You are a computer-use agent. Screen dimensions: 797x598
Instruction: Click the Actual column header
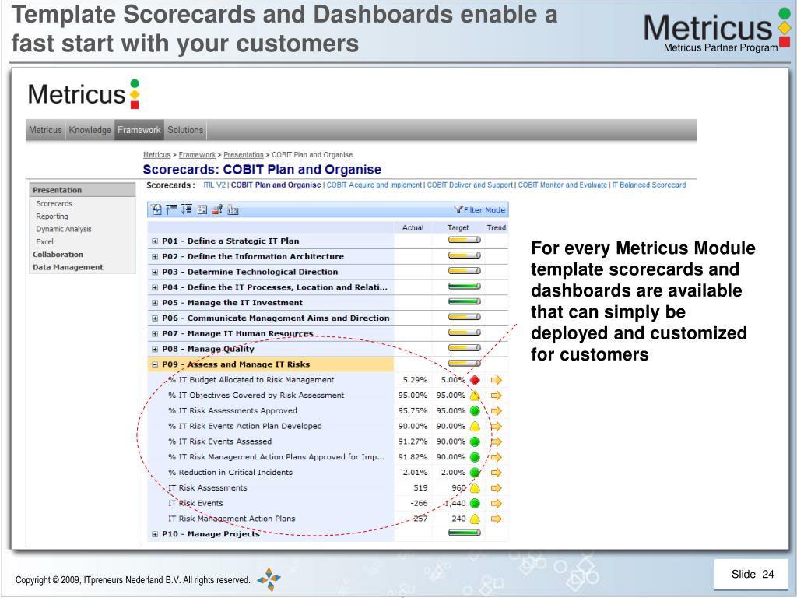pyautogui.click(x=413, y=228)
